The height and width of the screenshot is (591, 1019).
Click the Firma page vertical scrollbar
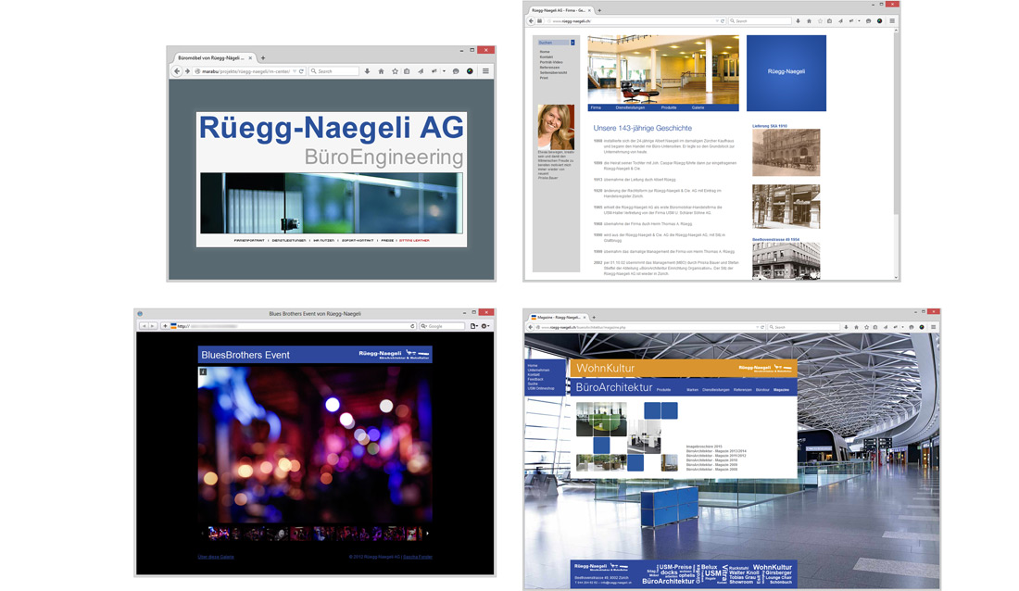[x=896, y=123]
